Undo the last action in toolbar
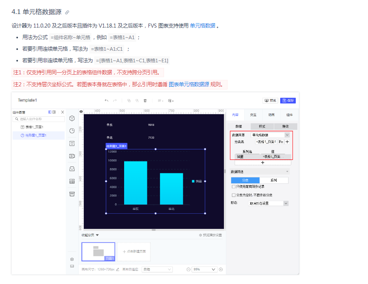 coord(107,101)
